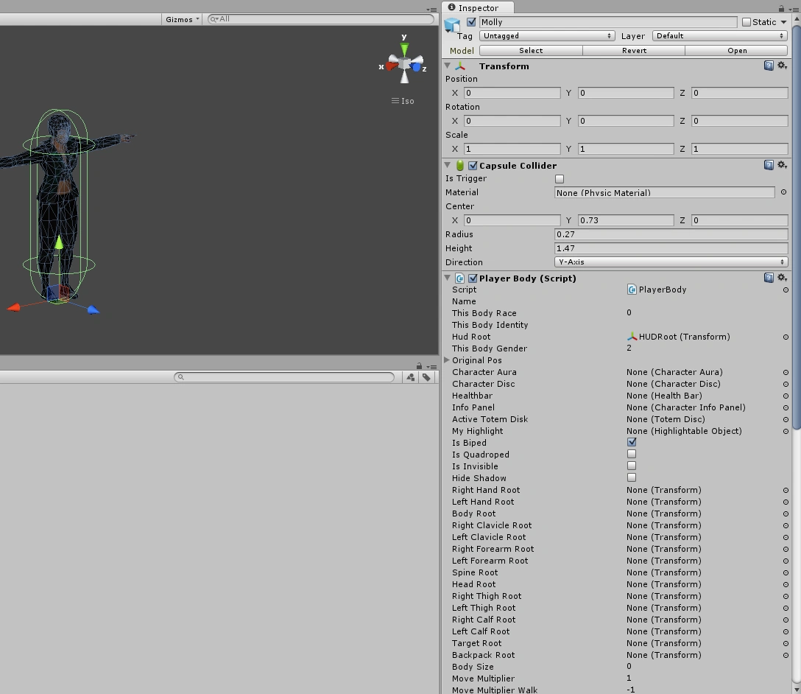801x694 pixels.
Task: Open the project panel options menu
Action: click(x=431, y=366)
